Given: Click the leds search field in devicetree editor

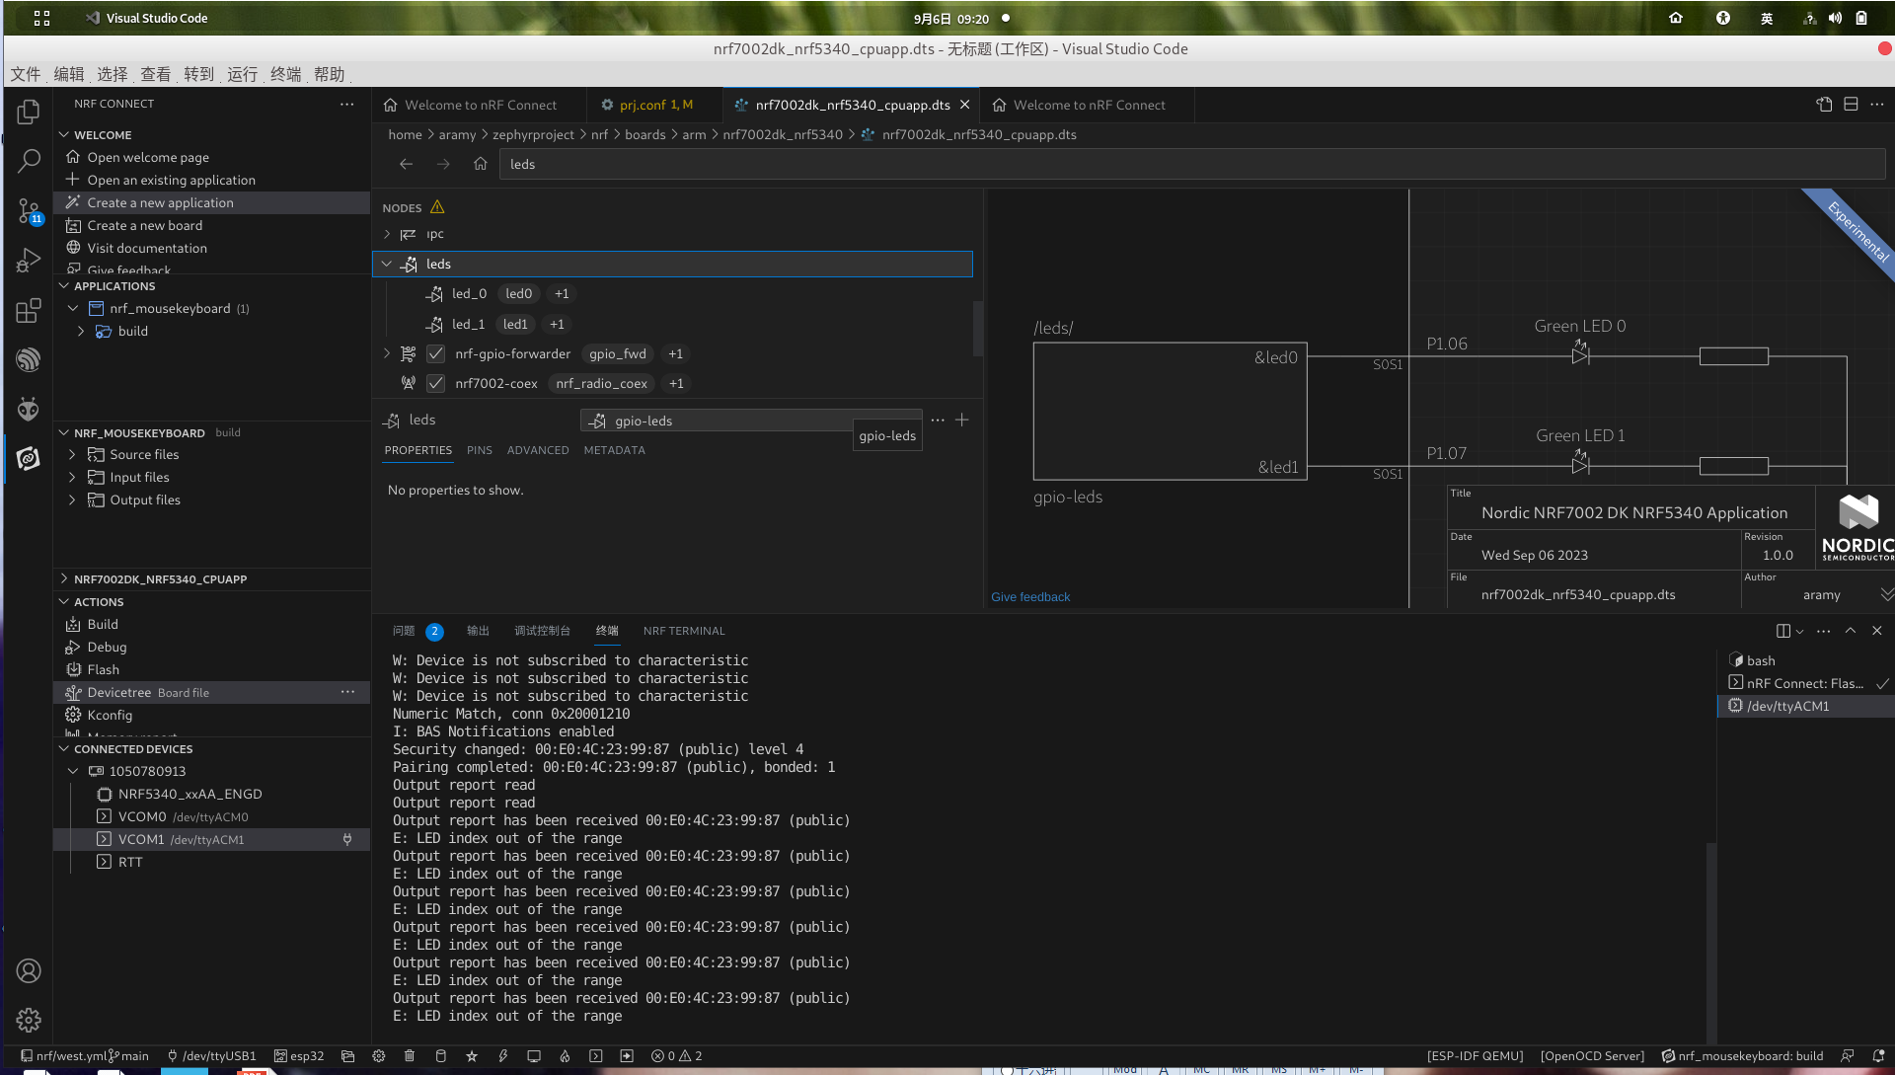Looking at the screenshot, I should [1192, 165].
